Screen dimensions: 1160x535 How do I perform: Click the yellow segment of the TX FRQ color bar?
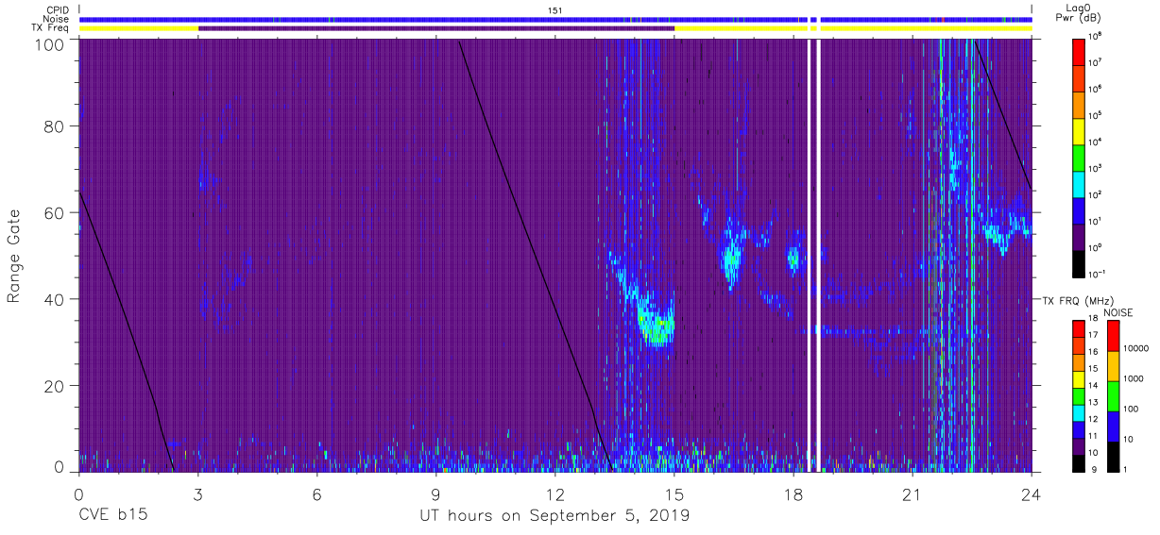tap(1079, 378)
